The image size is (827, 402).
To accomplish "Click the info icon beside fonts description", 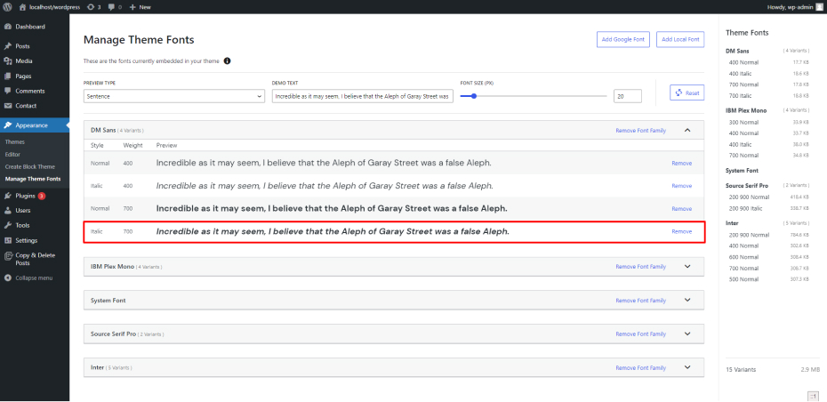I will pyautogui.click(x=227, y=61).
